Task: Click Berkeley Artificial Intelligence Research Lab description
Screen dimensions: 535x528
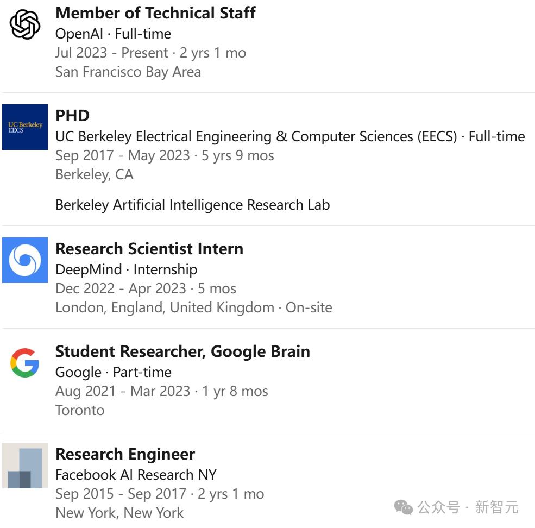Action: pyautogui.click(x=193, y=205)
